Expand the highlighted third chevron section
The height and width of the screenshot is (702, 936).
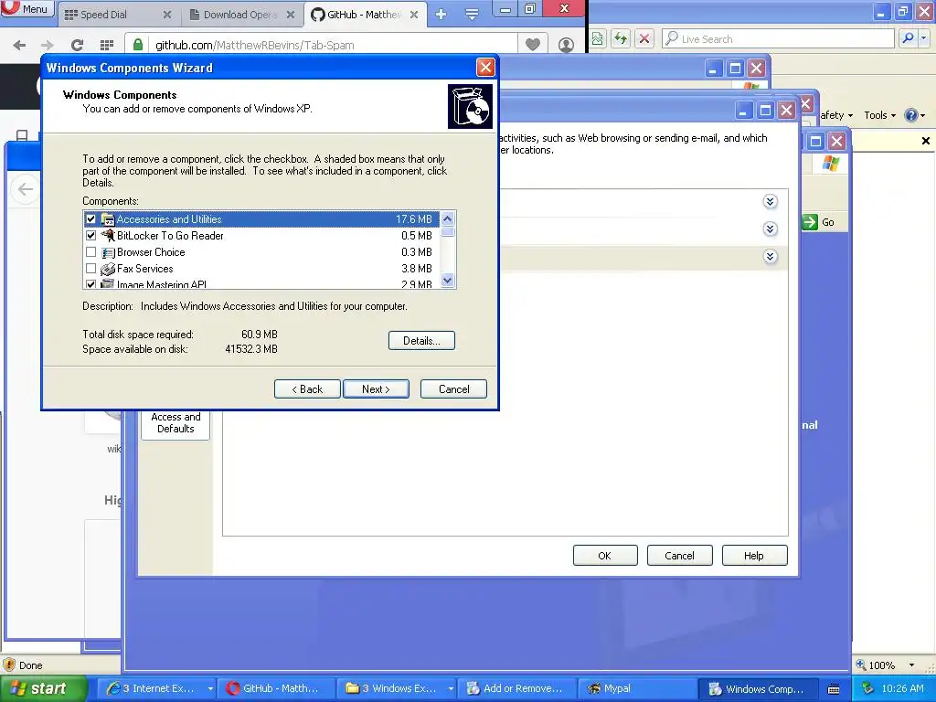point(770,257)
